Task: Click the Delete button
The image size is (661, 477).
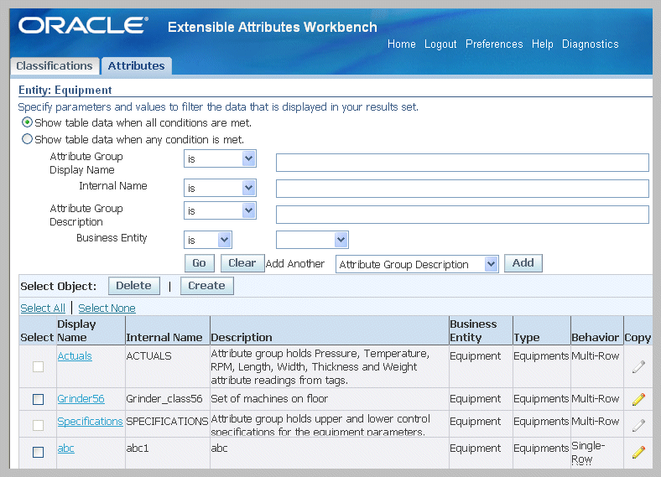Action: tap(134, 286)
